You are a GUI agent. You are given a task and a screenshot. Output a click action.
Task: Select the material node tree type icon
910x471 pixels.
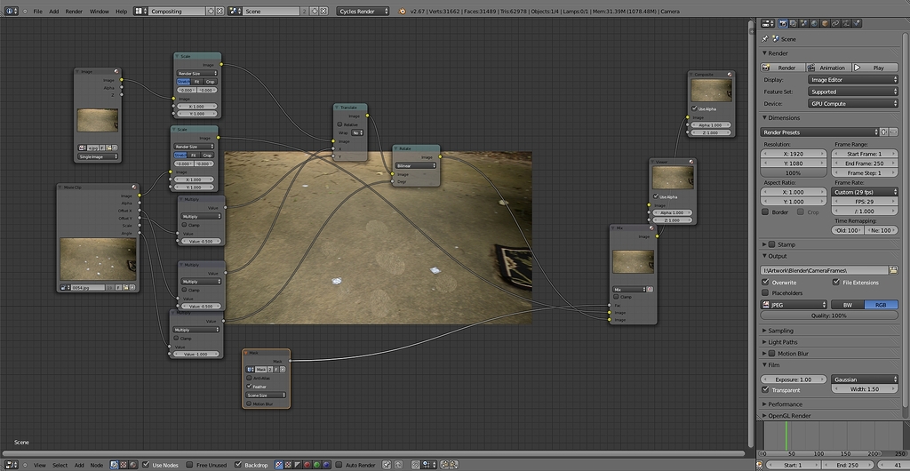point(133,465)
